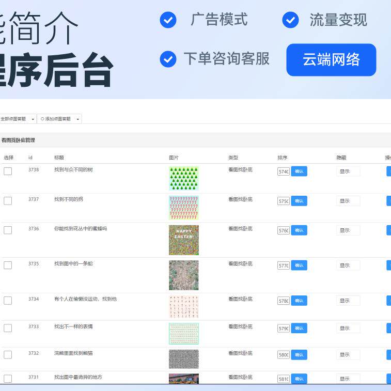Viewport: 391px width, 391px height.
Task: Open the gray raccoon thumbnail in row 3732
Action: [184, 359]
